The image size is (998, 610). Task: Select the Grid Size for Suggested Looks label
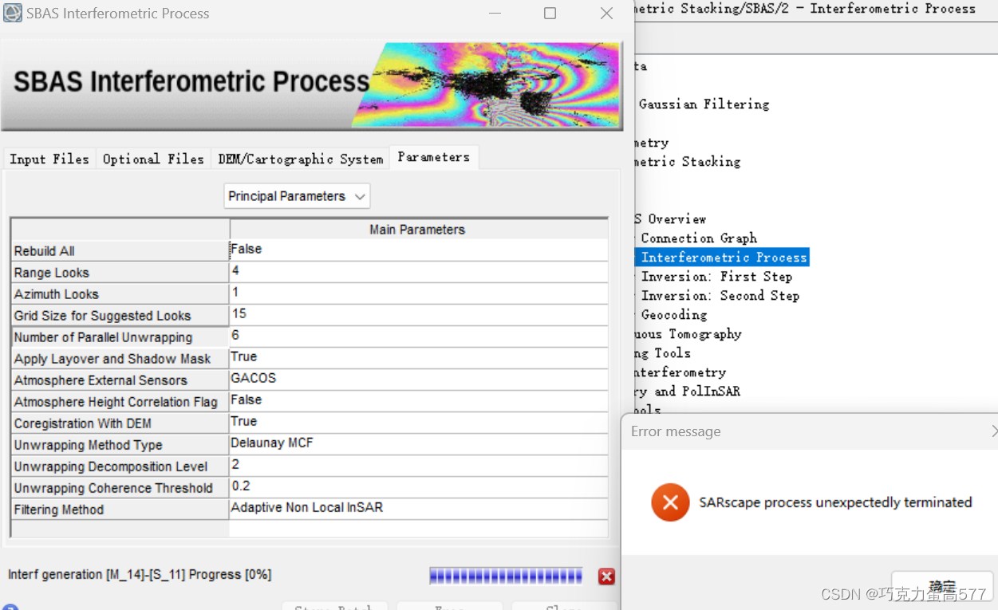coord(120,315)
